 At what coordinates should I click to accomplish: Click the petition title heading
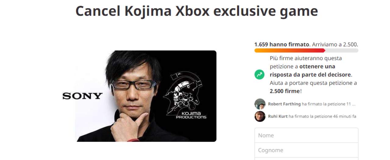[x=197, y=11]
